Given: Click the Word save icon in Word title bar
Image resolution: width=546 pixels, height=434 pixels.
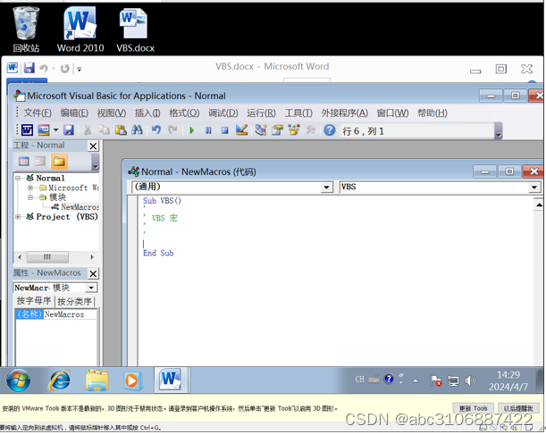Looking at the screenshot, I should tap(29, 68).
